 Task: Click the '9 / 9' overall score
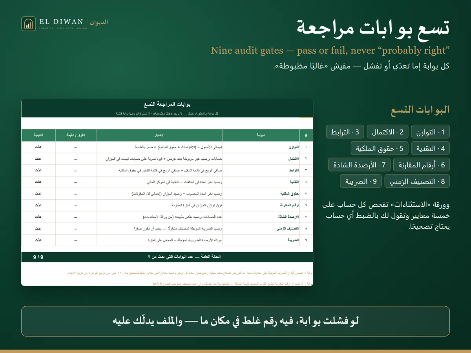38,257
